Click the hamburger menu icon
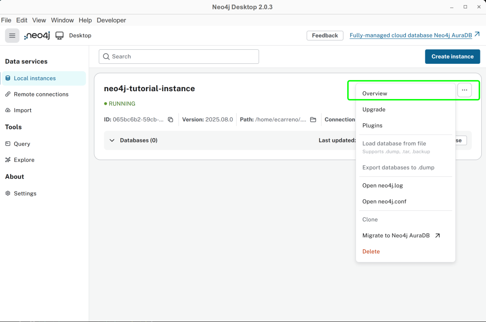Viewport: 486px width, 322px height. (x=12, y=36)
